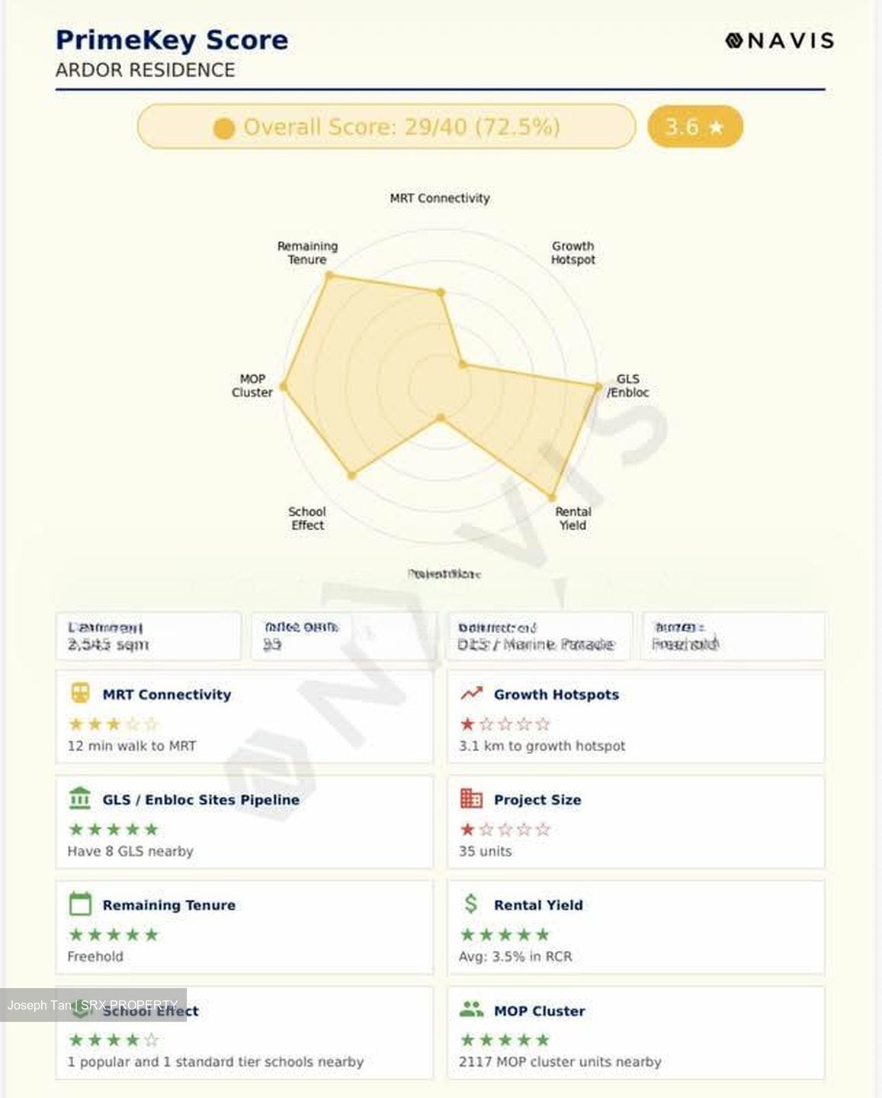The image size is (882, 1098).
Task: Click the MOP Cluster people icon
Action: coord(472,1010)
